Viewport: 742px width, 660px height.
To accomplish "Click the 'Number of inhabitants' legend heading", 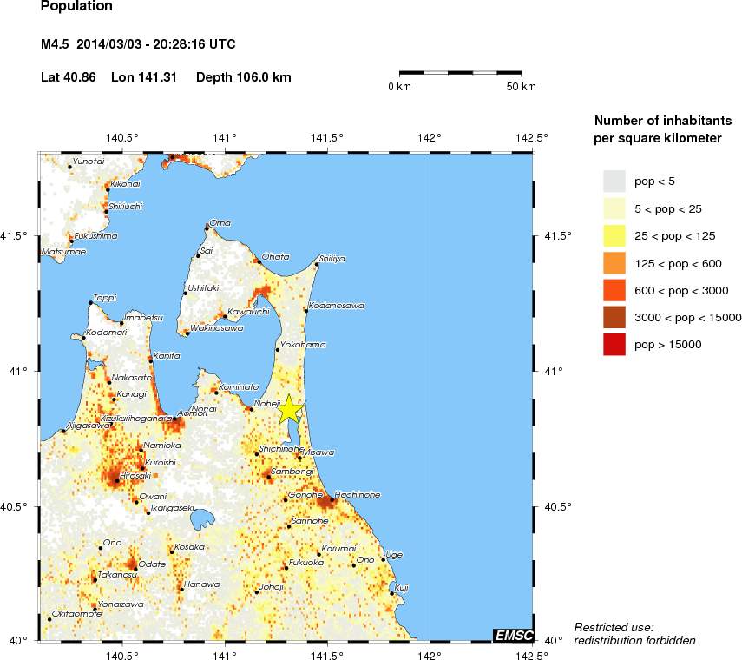I will (x=662, y=120).
